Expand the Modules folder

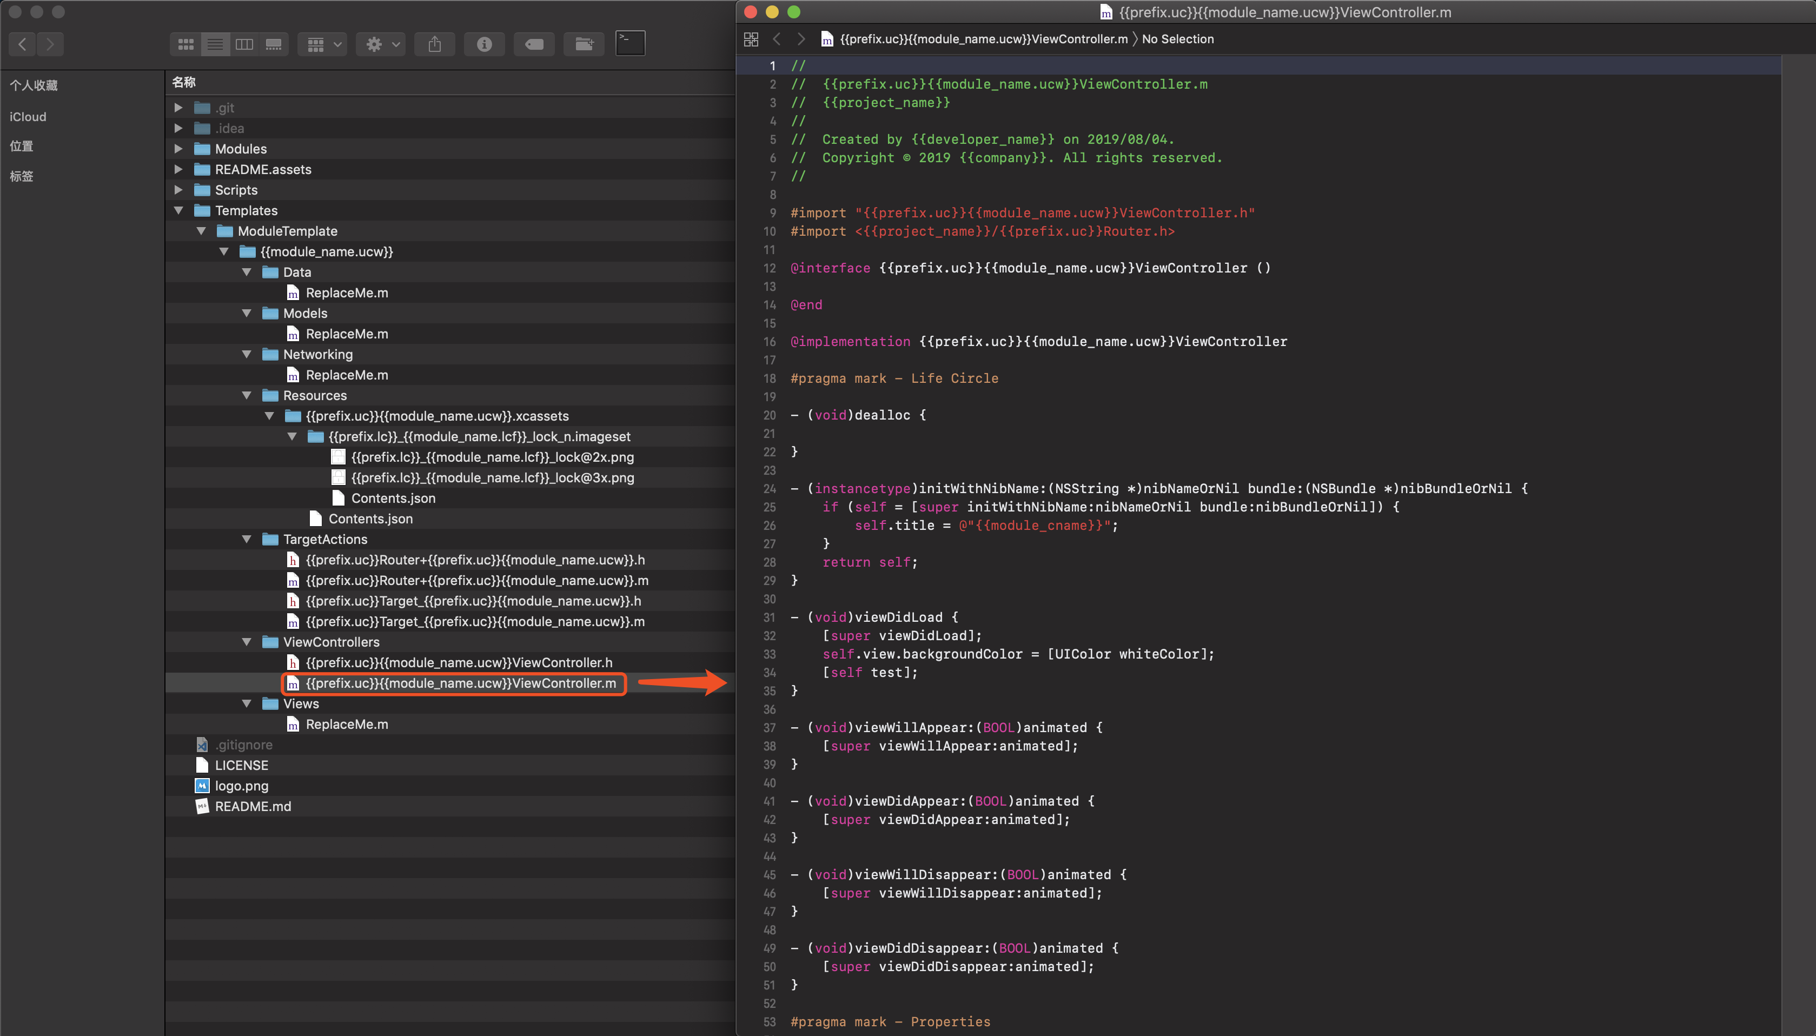tap(178, 149)
